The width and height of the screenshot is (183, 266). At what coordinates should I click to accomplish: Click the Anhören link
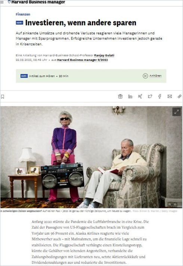[155, 76]
